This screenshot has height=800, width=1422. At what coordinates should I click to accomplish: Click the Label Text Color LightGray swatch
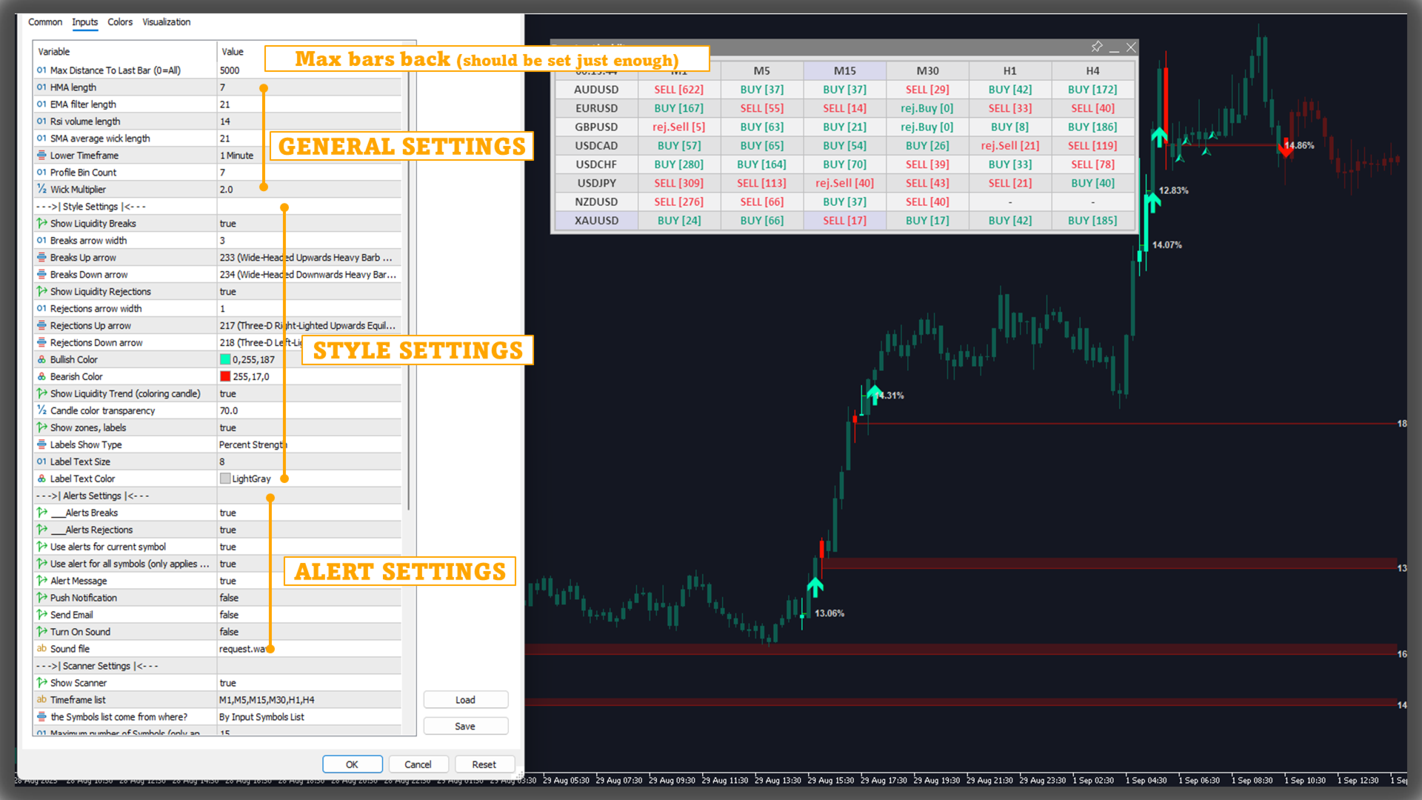point(225,479)
